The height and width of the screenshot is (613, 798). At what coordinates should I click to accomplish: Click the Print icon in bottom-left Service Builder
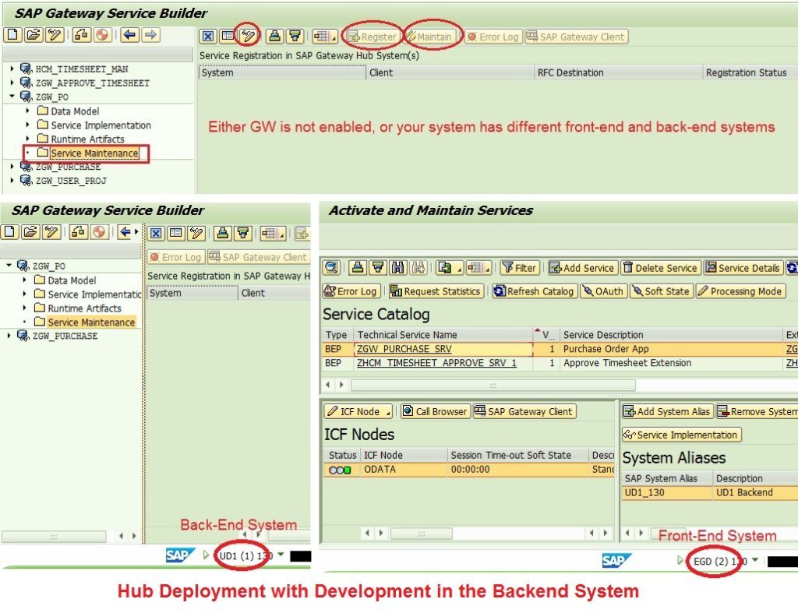point(222,234)
